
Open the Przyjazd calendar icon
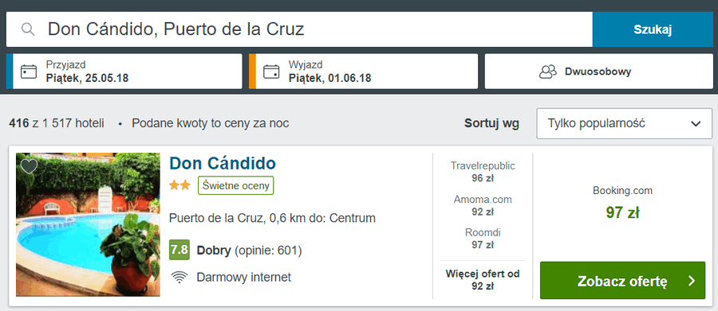(29, 72)
